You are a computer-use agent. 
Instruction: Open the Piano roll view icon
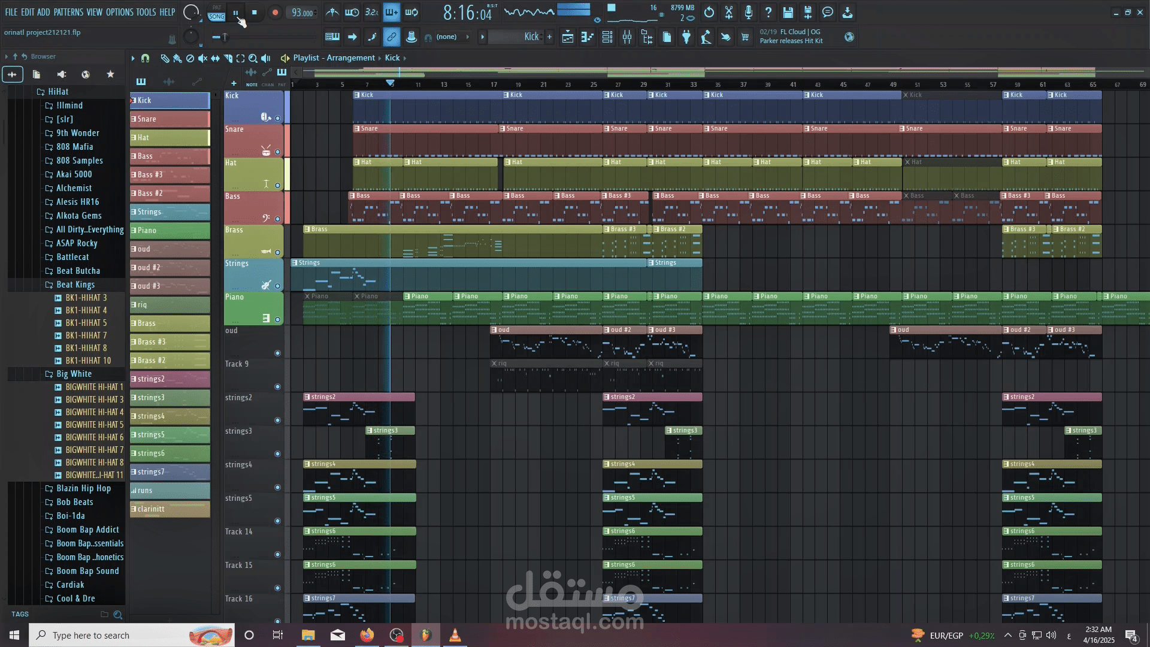tap(588, 37)
